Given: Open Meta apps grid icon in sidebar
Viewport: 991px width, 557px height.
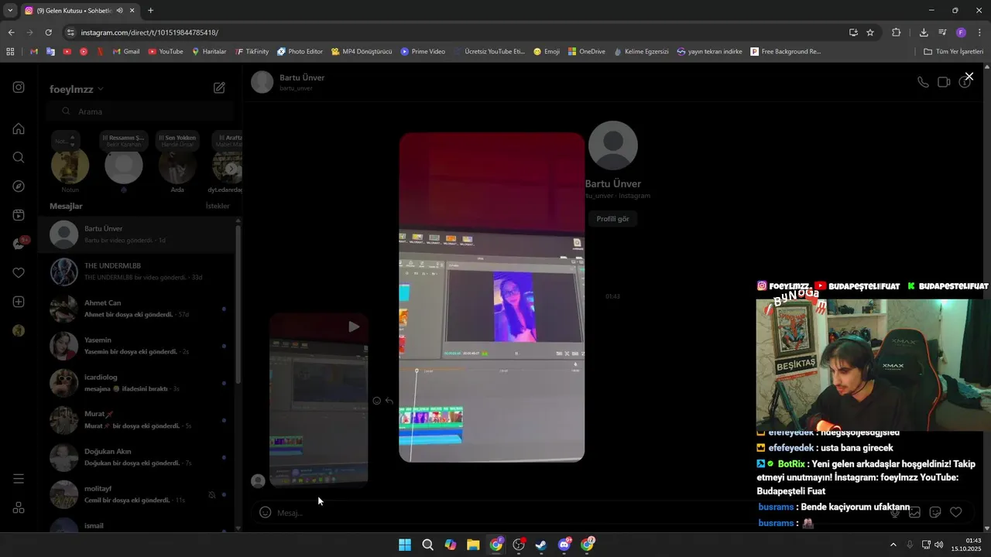Looking at the screenshot, I should (x=19, y=507).
